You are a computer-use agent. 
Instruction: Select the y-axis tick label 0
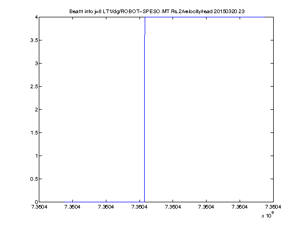pyautogui.click(x=36, y=202)
